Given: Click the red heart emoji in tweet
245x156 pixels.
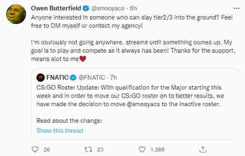Looking at the screenshot, I should coord(83,59).
